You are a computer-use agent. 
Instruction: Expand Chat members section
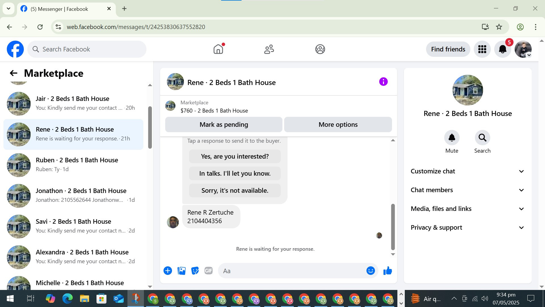click(467, 190)
